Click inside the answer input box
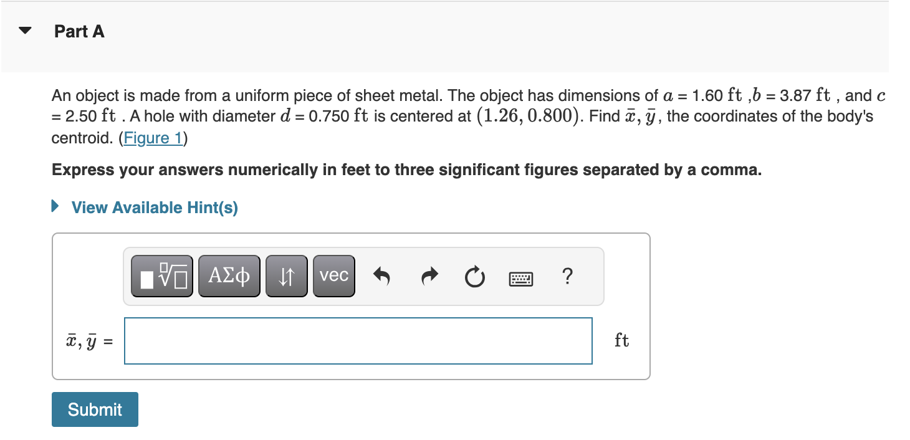The image size is (910, 440). tap(358, 340)
